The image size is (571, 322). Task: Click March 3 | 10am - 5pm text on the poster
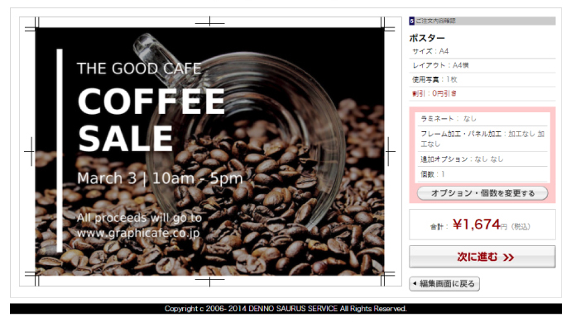point(160,178)
